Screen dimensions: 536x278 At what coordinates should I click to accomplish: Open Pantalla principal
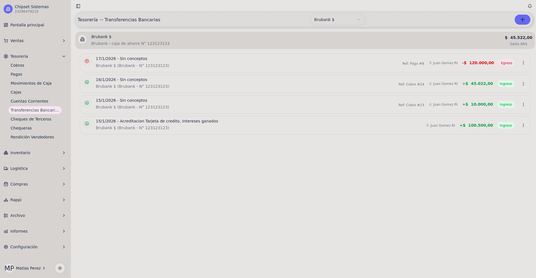tap(27, 25)
